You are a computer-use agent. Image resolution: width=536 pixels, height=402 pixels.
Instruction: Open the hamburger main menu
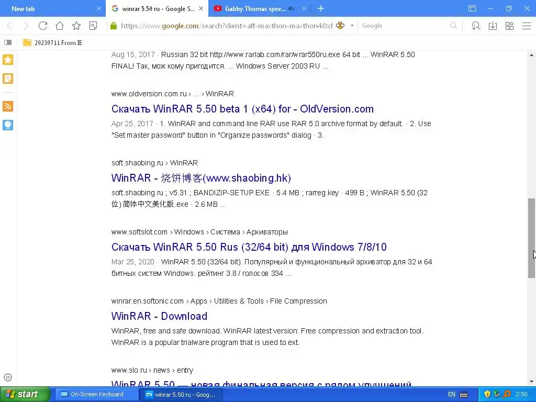527,26
